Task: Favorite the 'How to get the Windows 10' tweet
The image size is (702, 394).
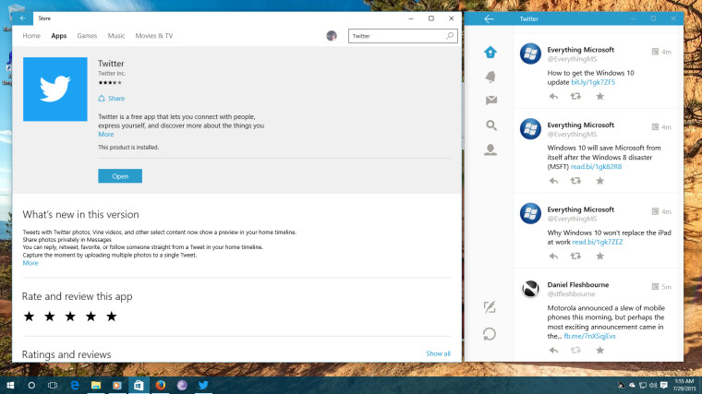Action: 599,96
